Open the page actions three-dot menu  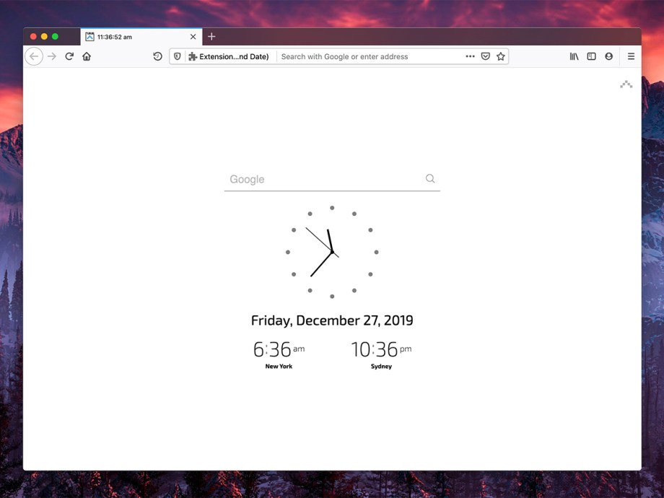pos(470,56)
